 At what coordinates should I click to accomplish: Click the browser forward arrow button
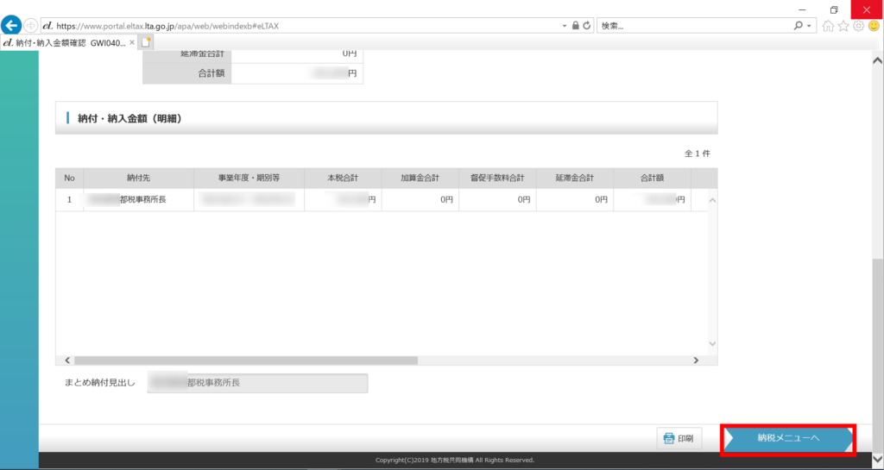pyautogui.click(x=31, y=26)
